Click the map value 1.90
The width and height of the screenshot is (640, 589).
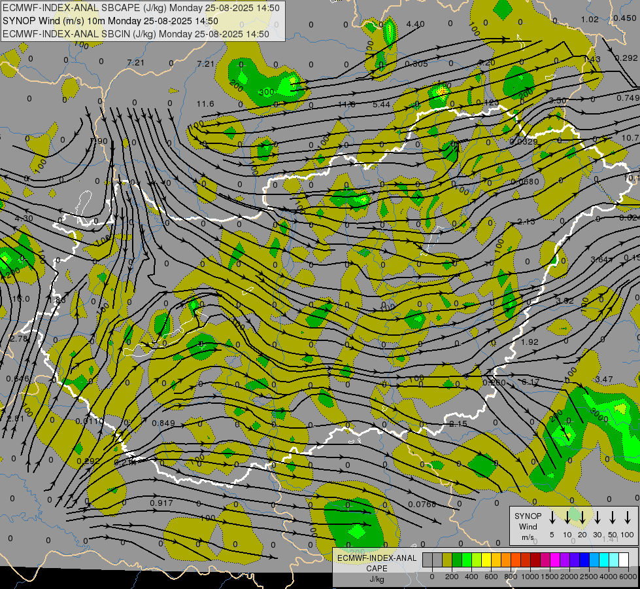98,141
